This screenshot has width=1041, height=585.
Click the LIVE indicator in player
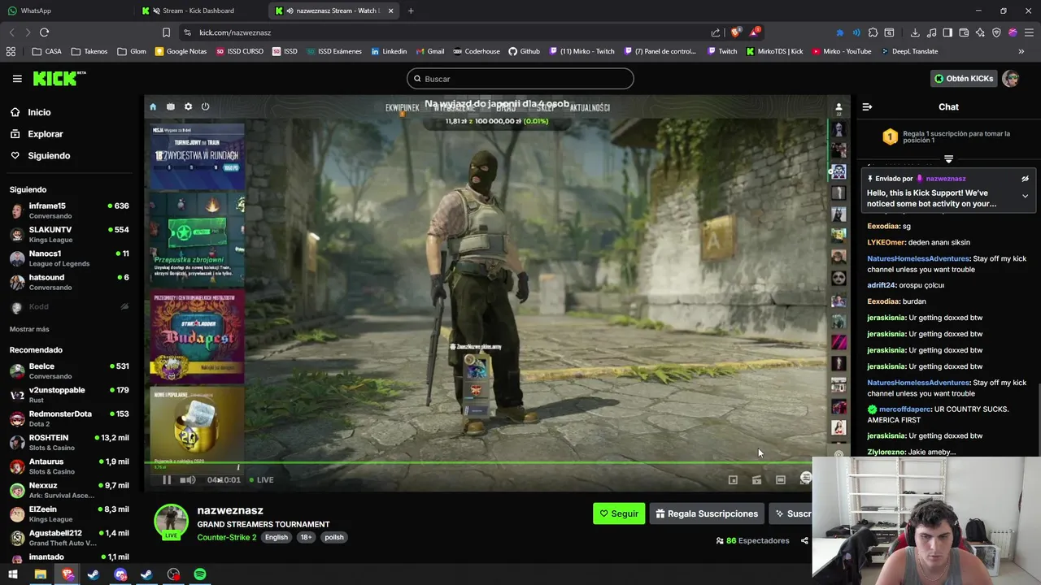[x=262, y=480]
